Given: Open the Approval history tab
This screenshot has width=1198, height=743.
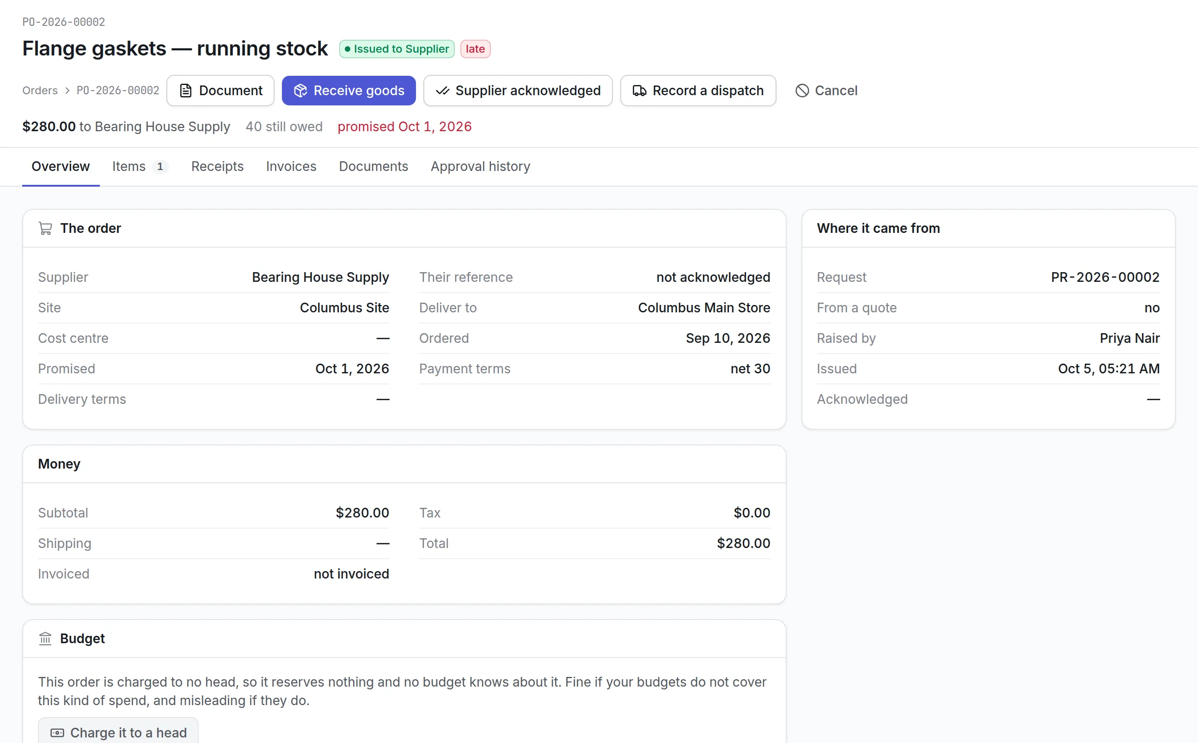Looking at the screenshot, I should pos(481,167).
